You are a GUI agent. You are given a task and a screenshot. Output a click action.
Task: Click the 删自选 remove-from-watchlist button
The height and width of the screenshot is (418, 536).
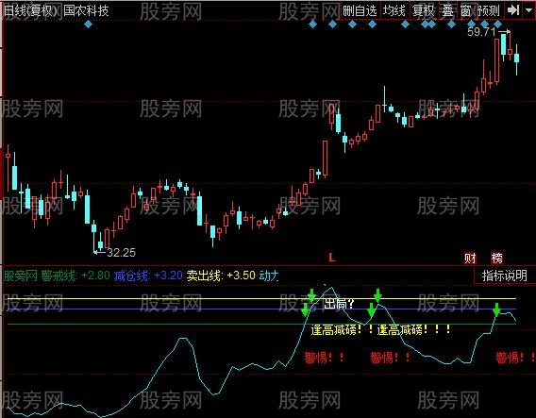pos(360,11)
